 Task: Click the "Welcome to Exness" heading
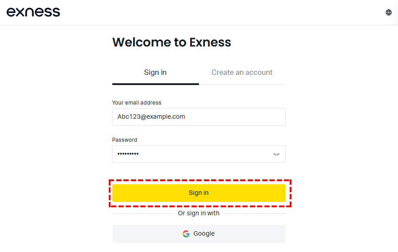tap(172, 42)
